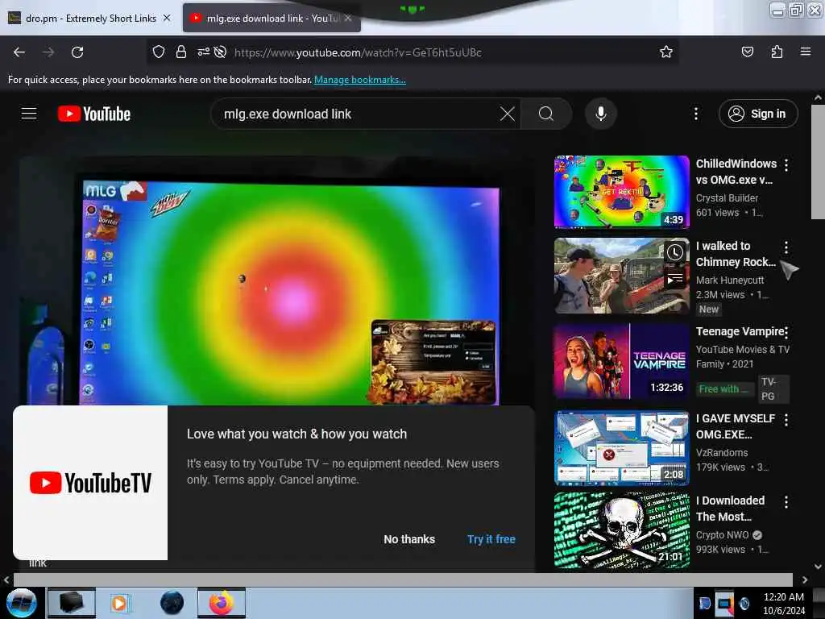Open options for I GAVE MYSELF OMG.EXE video

coord(786,419)
